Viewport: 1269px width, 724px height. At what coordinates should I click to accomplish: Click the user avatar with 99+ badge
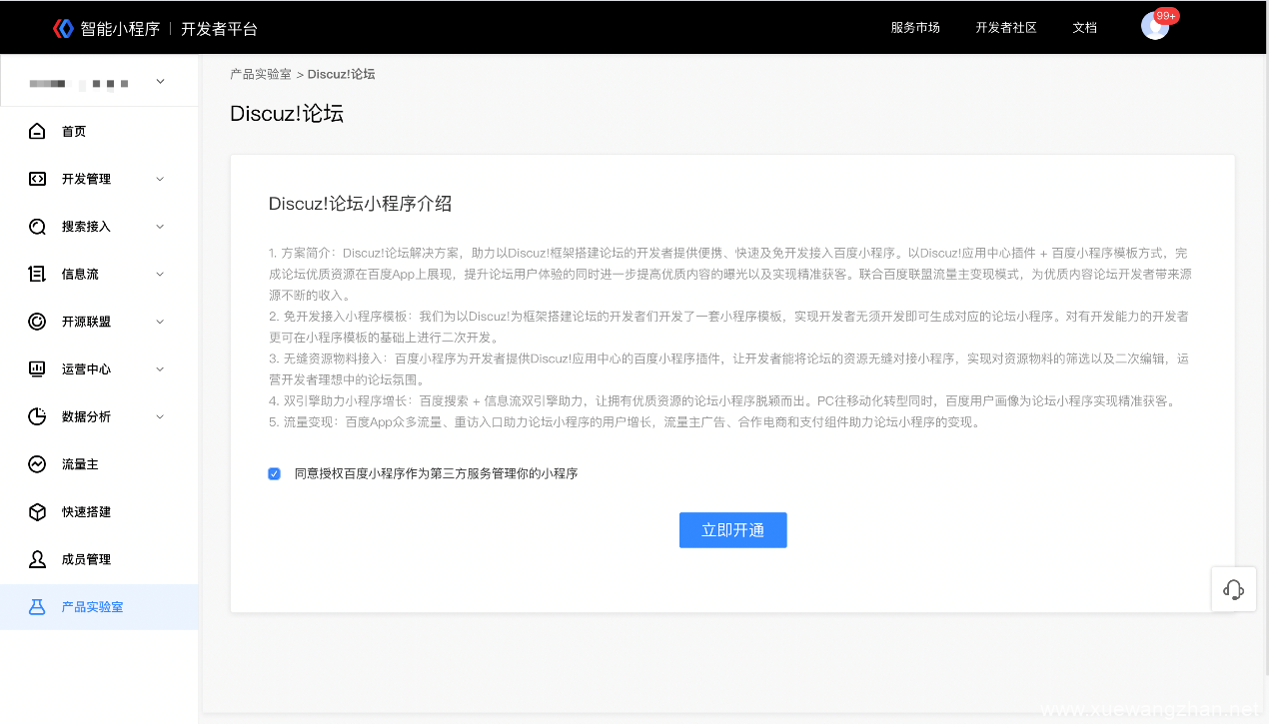click(1154, 27)
